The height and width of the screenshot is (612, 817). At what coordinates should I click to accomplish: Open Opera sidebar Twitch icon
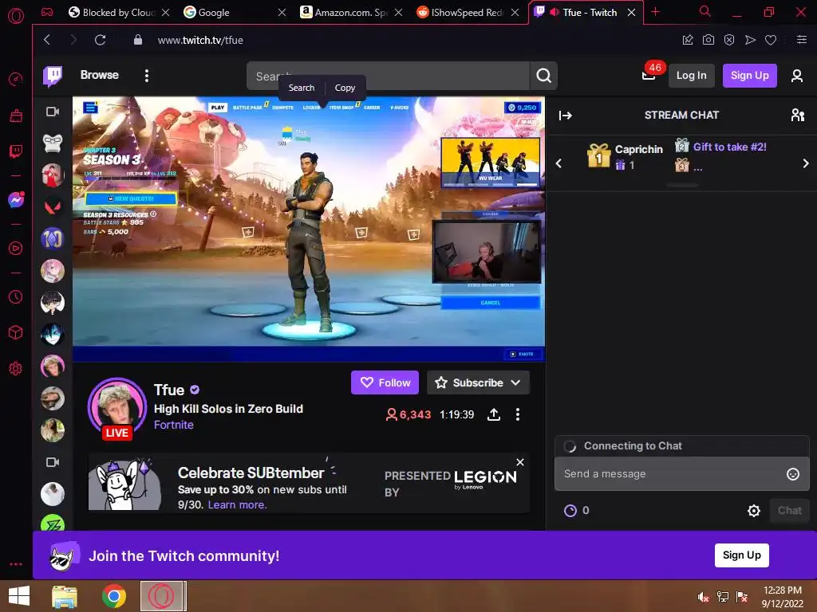(x=16, y=151)
